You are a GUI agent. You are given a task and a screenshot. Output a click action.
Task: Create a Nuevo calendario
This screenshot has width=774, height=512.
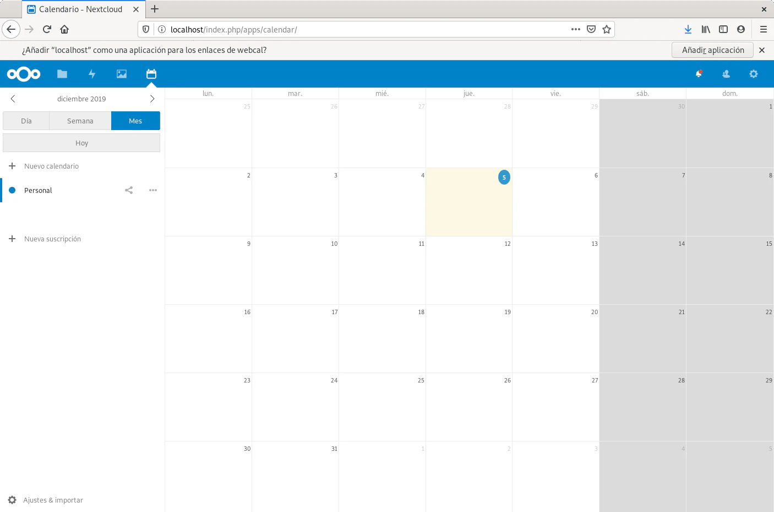click(51, 166)
